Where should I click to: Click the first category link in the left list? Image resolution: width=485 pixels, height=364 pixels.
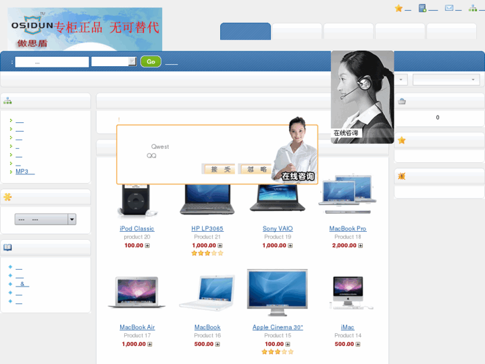19,120
